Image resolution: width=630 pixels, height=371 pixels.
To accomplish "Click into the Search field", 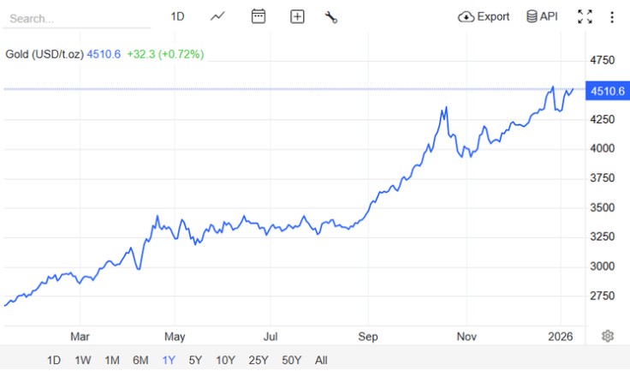I will point(76,19).
